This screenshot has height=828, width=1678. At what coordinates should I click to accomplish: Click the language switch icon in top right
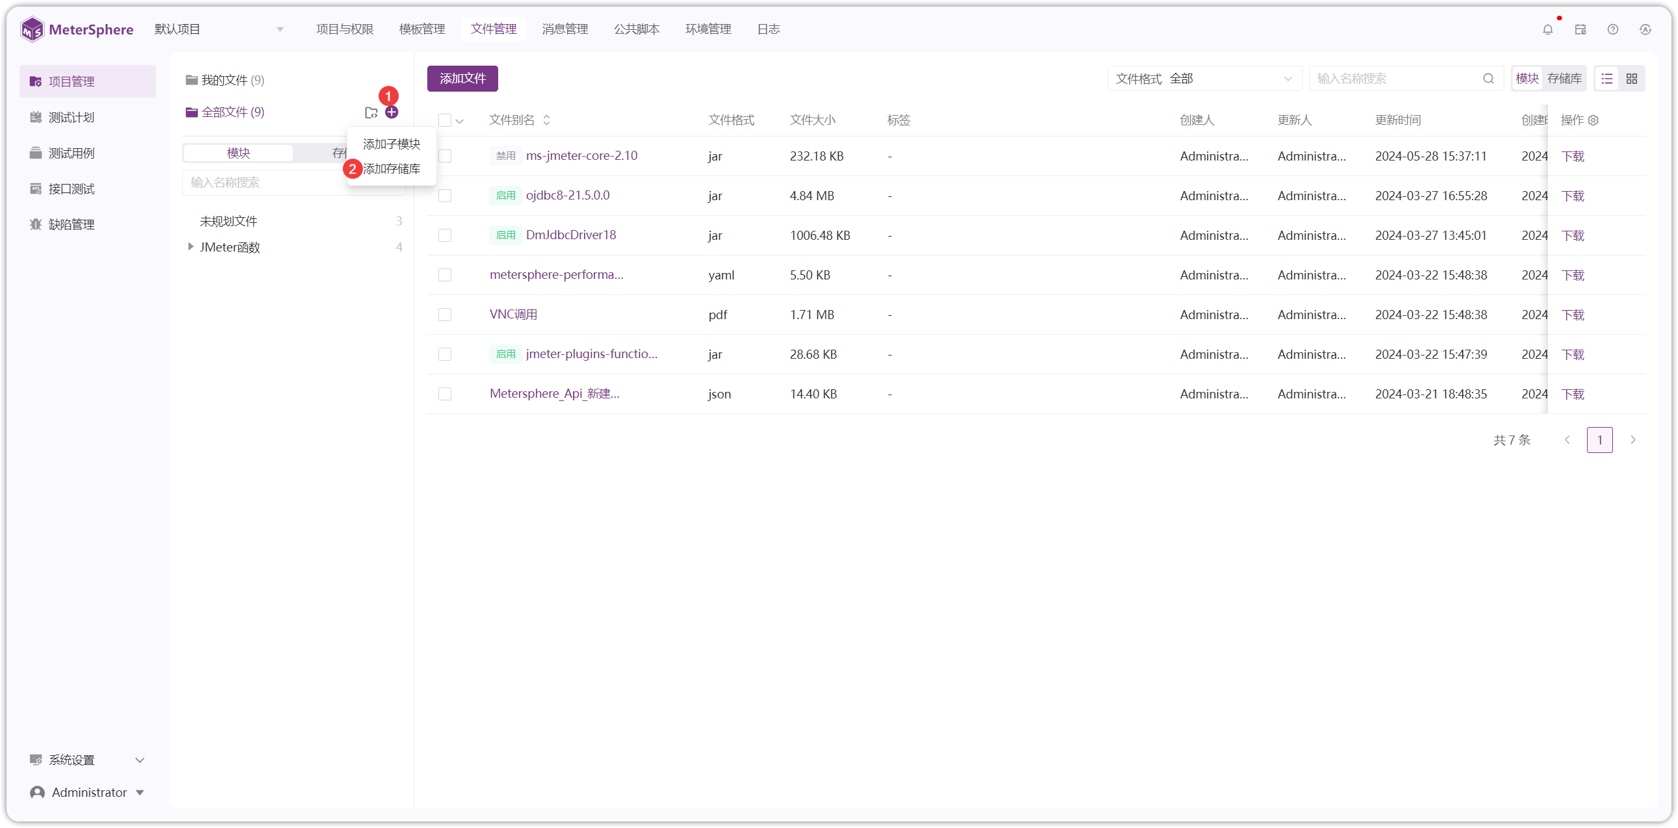point(1645,29)
